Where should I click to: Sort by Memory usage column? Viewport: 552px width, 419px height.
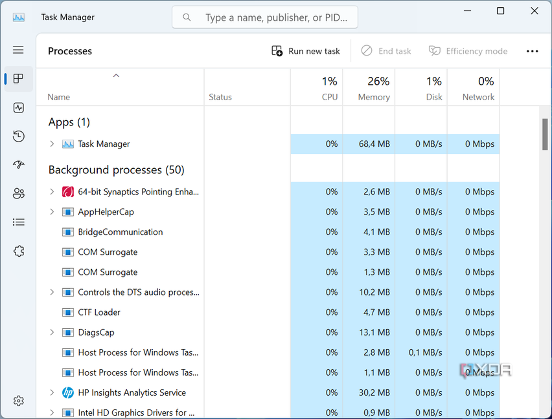coord(369,89)
